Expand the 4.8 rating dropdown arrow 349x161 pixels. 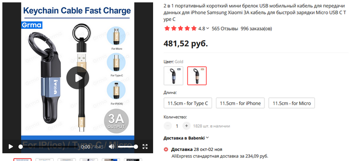pyautogui.click(x=208, y=28)
